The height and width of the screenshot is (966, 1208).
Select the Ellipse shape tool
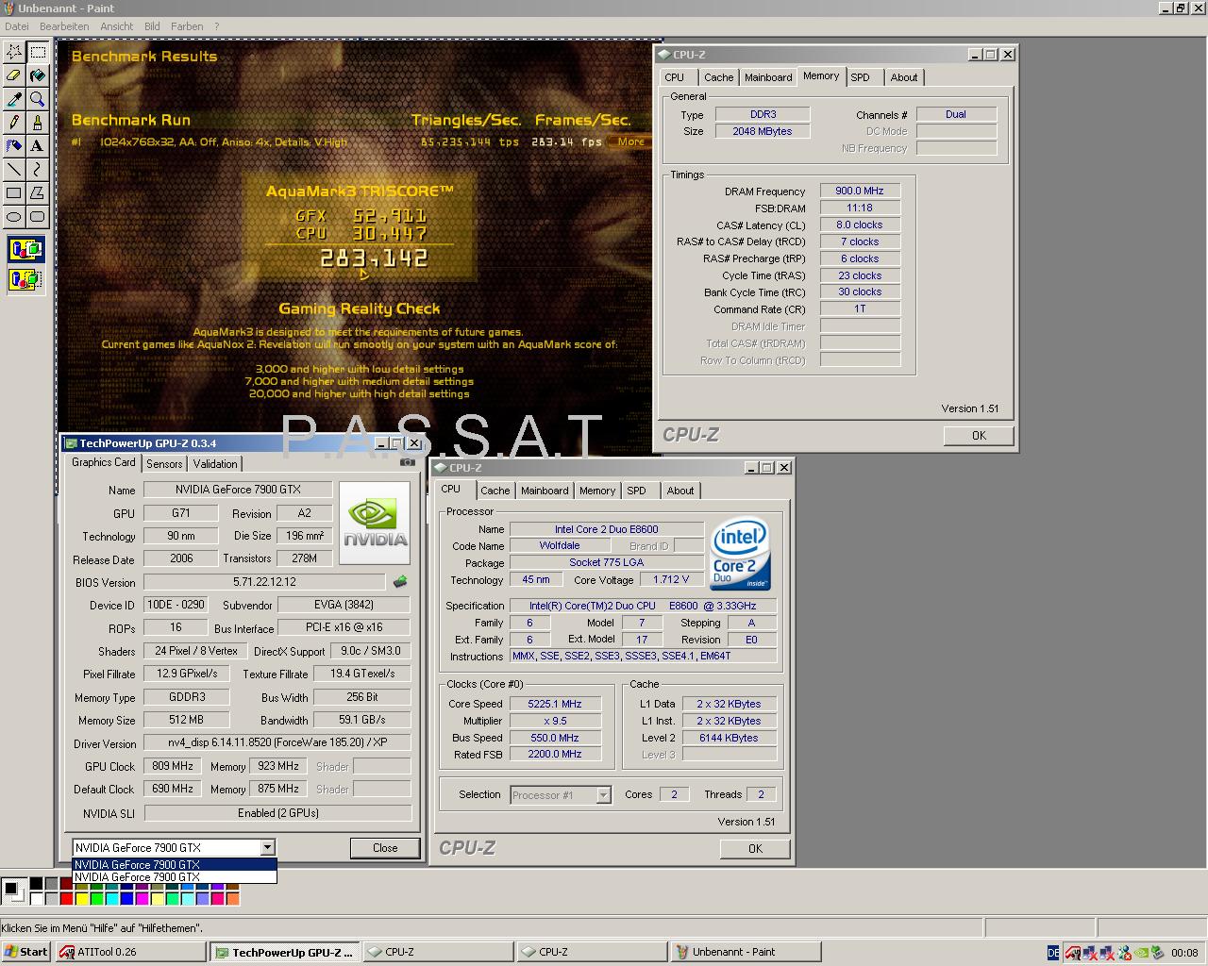[14, 217]
